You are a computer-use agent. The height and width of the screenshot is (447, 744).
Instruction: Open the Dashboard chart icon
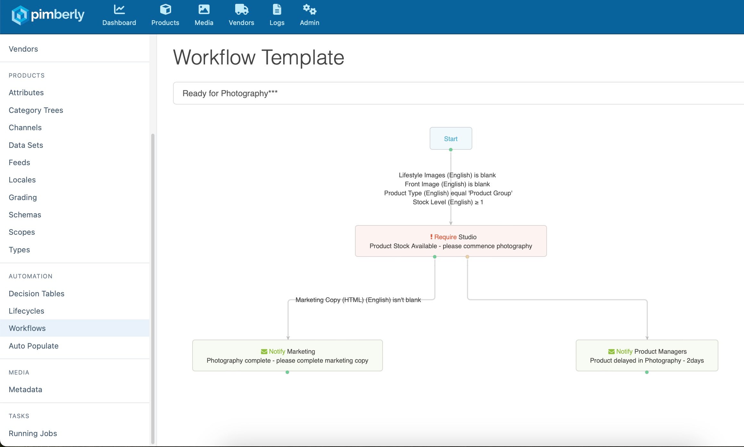point(119,10)
